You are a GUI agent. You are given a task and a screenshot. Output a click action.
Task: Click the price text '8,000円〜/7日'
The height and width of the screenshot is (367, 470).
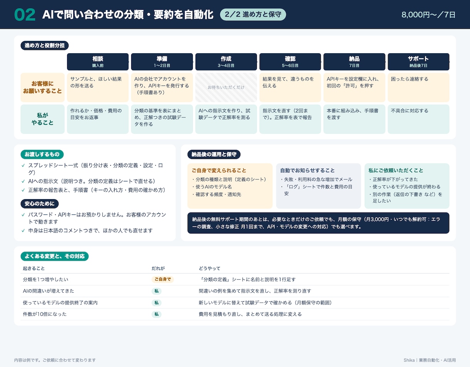[428, 15]
